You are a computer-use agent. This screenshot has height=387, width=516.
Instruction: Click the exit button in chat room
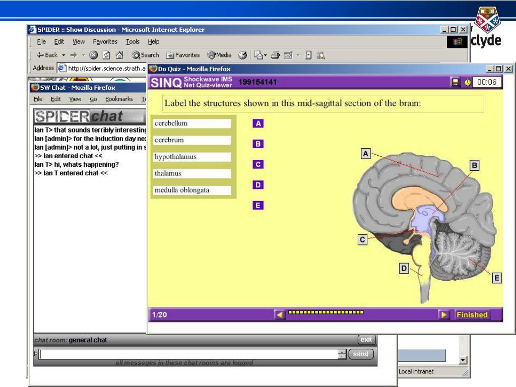pos(366,340)
